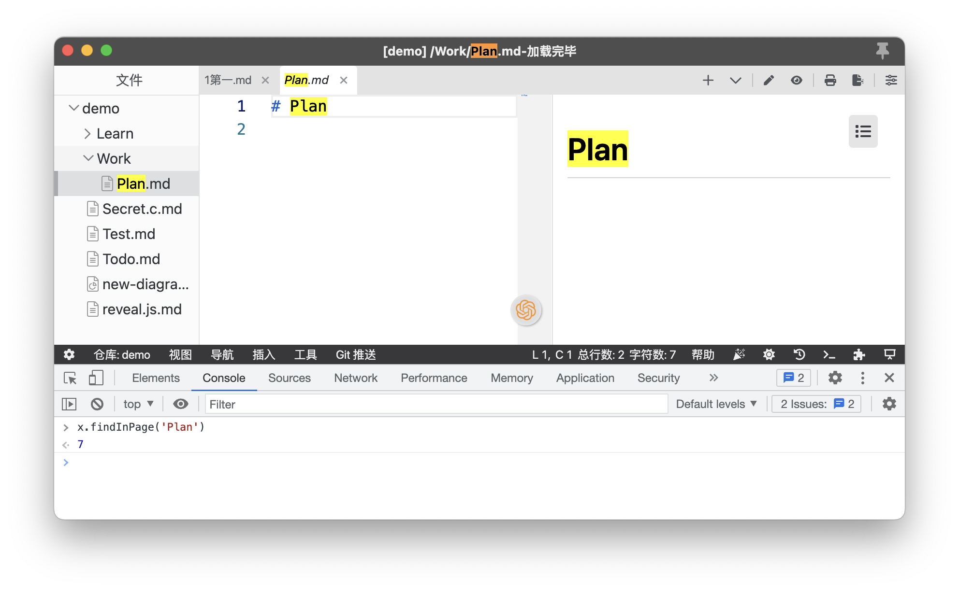
Task: Toggle the DevTools console sidebar panel
Action: pos(69,404)
